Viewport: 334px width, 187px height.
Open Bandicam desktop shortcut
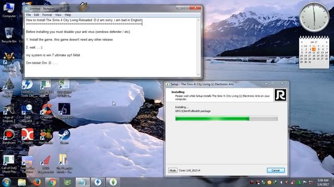click(x=9, y=137)
